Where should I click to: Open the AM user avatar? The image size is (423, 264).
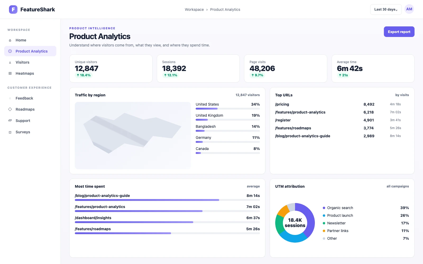(409, 9)
